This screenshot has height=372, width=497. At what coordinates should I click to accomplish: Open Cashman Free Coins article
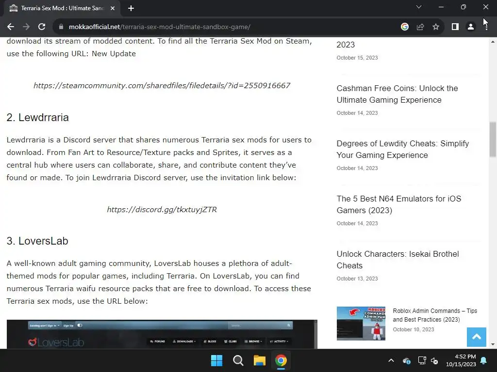click(x=397, y=94)
